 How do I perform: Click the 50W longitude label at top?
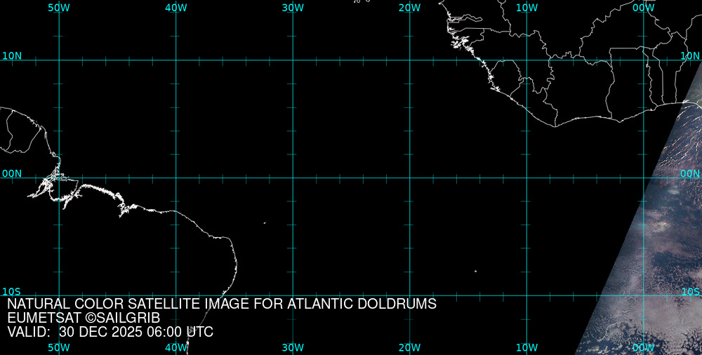(x=58, y=8)
